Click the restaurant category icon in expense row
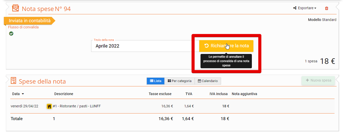The image size is (343, 137). coord(49,106)
